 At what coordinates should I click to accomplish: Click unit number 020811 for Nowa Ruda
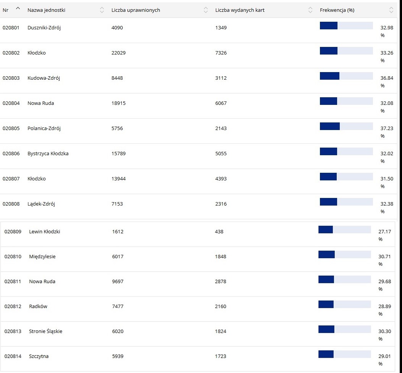[x=13, y=282]
